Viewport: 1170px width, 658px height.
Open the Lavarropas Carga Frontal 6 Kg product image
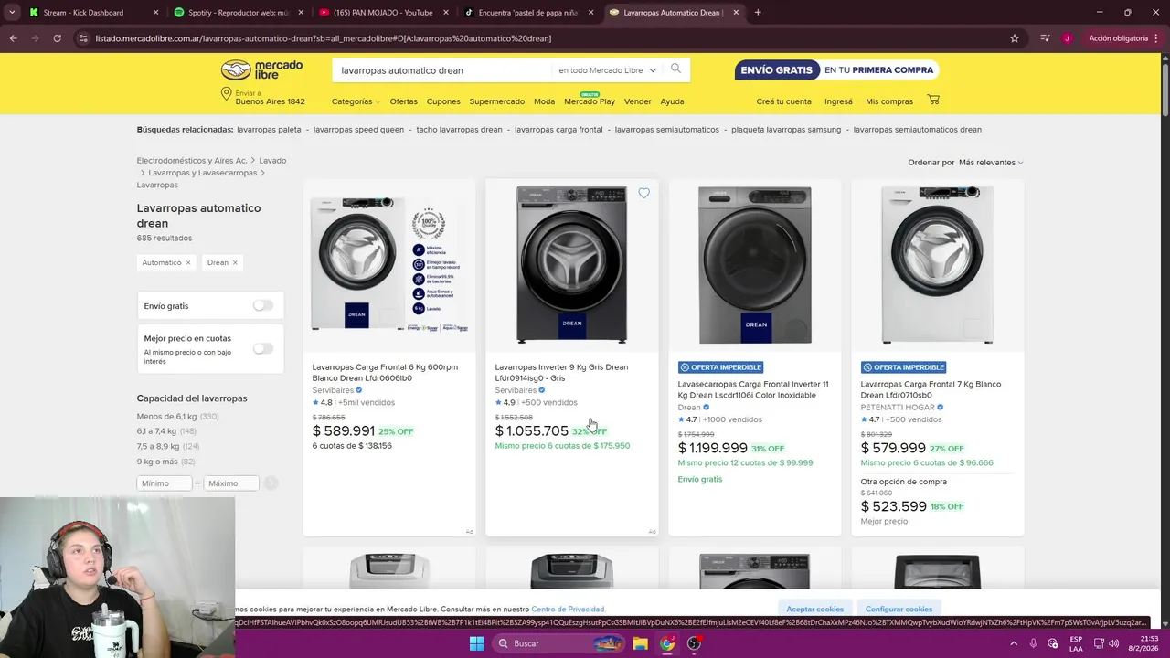tap(389, 265)
